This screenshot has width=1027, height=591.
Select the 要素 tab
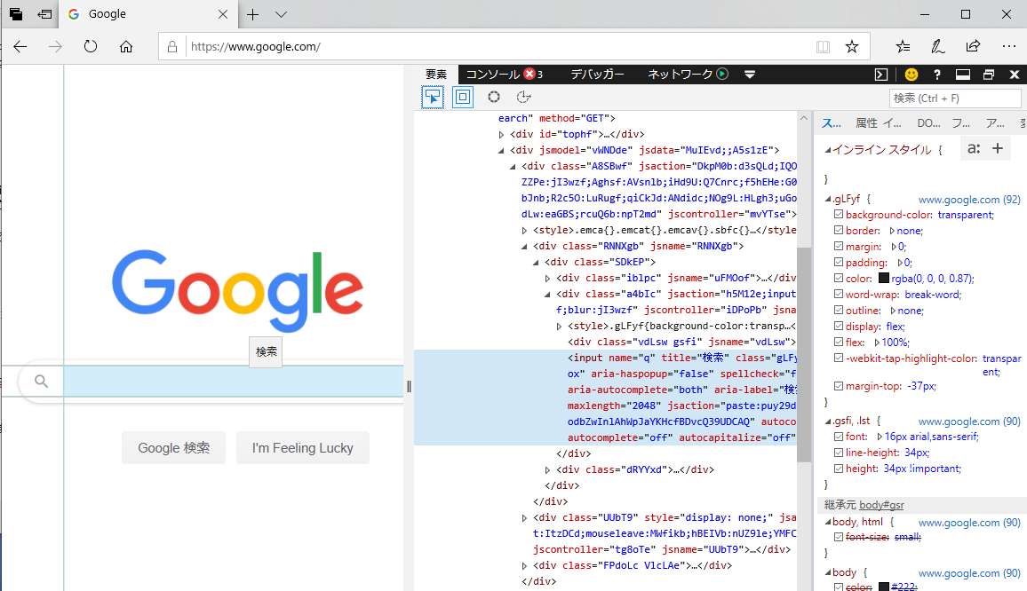(436, 74)
